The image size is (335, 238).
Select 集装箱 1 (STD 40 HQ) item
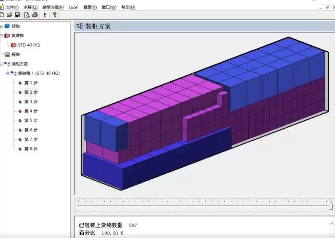[x=39, y=73]
